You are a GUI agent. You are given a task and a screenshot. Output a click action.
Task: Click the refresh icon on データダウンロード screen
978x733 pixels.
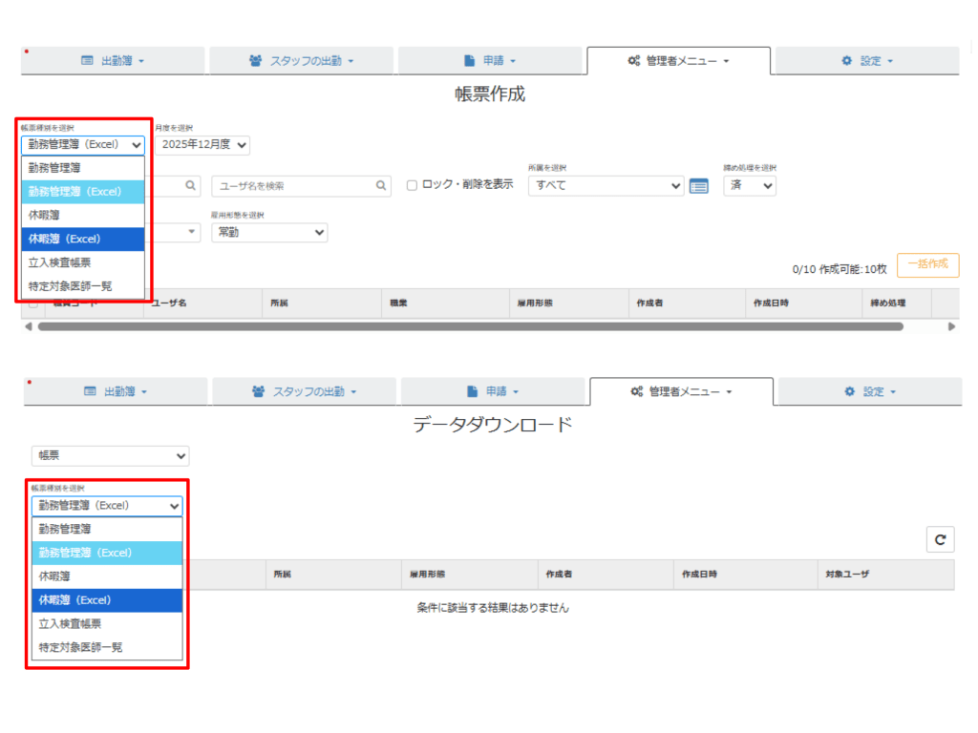940,540
